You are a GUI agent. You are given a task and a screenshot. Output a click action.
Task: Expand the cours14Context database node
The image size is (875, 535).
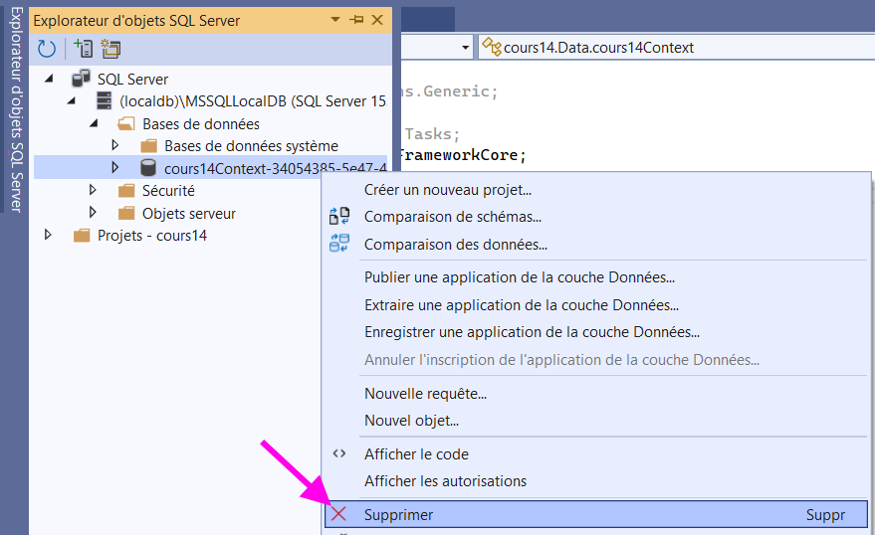click(x=114, y=167)
